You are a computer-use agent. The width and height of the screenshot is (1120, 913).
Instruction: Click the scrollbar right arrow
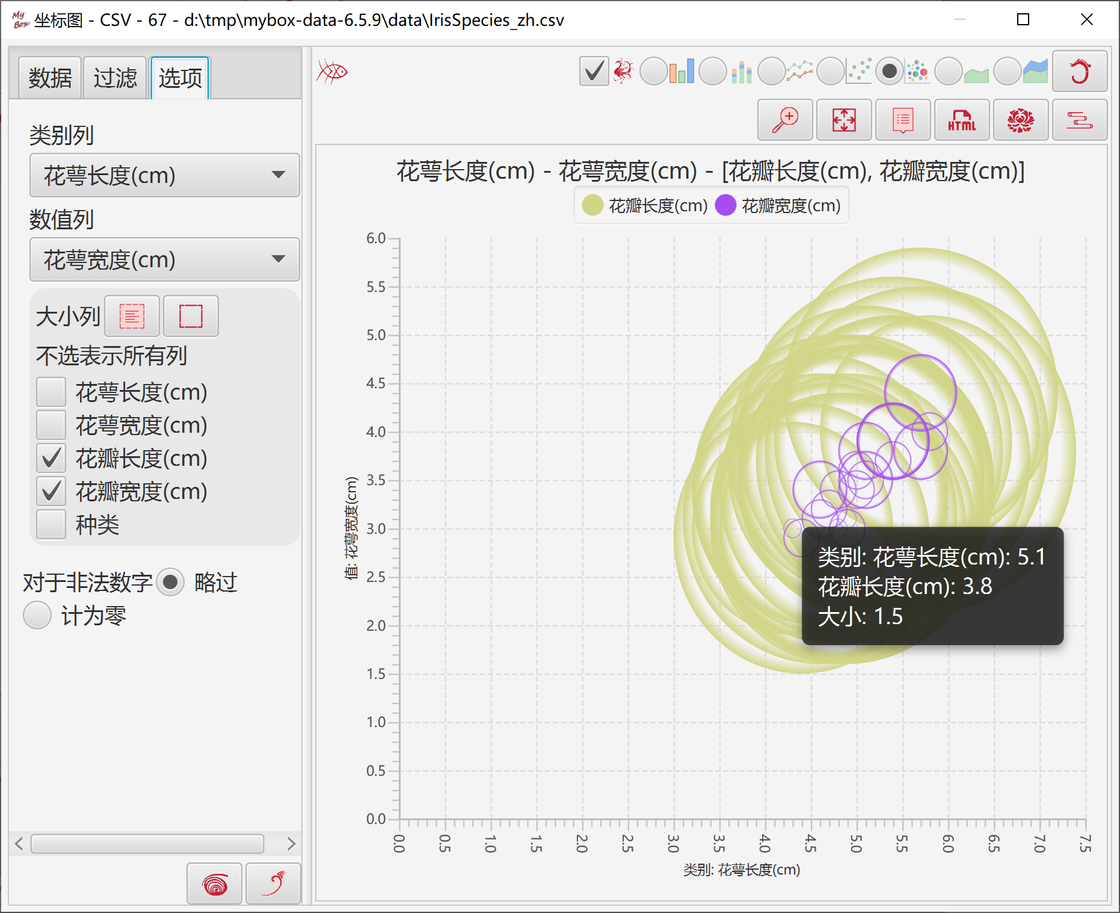pos(292,844)
